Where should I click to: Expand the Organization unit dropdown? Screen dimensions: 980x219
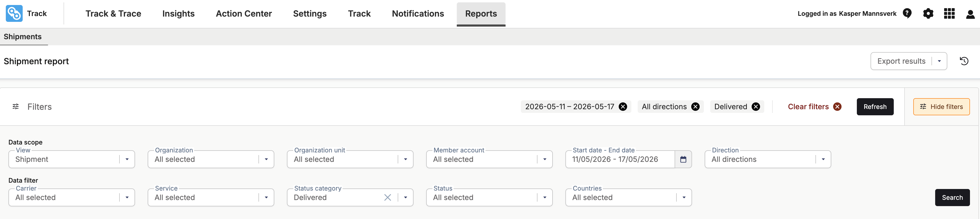[406, 160]
